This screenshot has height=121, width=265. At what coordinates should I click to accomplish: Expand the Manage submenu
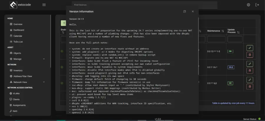[44, 59]
